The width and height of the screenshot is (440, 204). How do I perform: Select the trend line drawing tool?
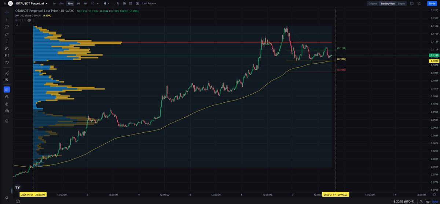pos(7,19)
